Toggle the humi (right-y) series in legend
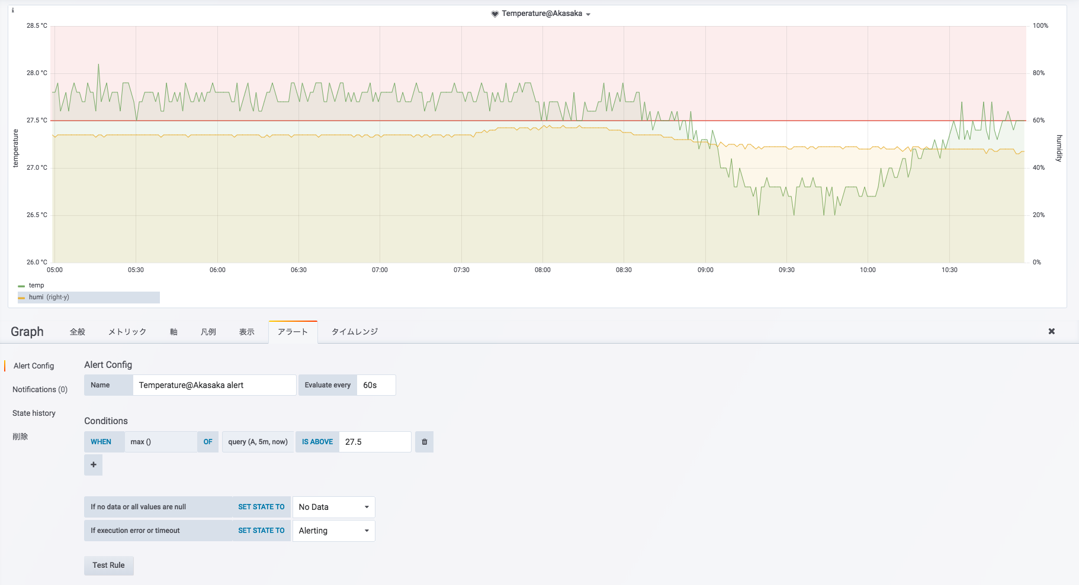 pos(49,297)
